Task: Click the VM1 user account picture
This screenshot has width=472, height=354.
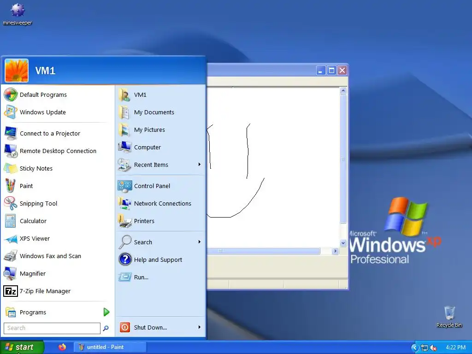Action: click(x=17, y=71)
